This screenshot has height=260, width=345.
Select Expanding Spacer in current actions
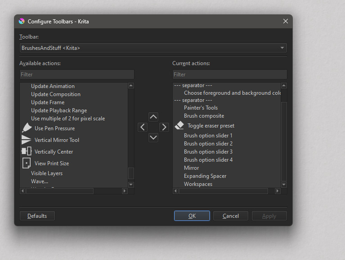click(205, 176)
